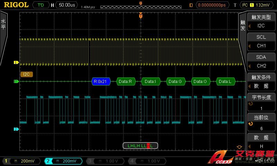Select the Data:L decoded packet
Image resolution: width=277 pixels, height=166 pixels.
(x=226, y=82)
